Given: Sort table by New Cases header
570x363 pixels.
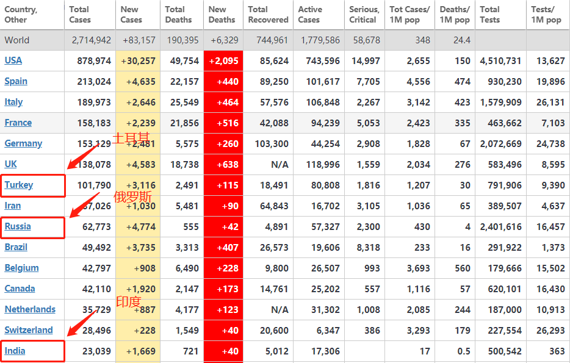Looking at the screenshot, I should (131, 15).
